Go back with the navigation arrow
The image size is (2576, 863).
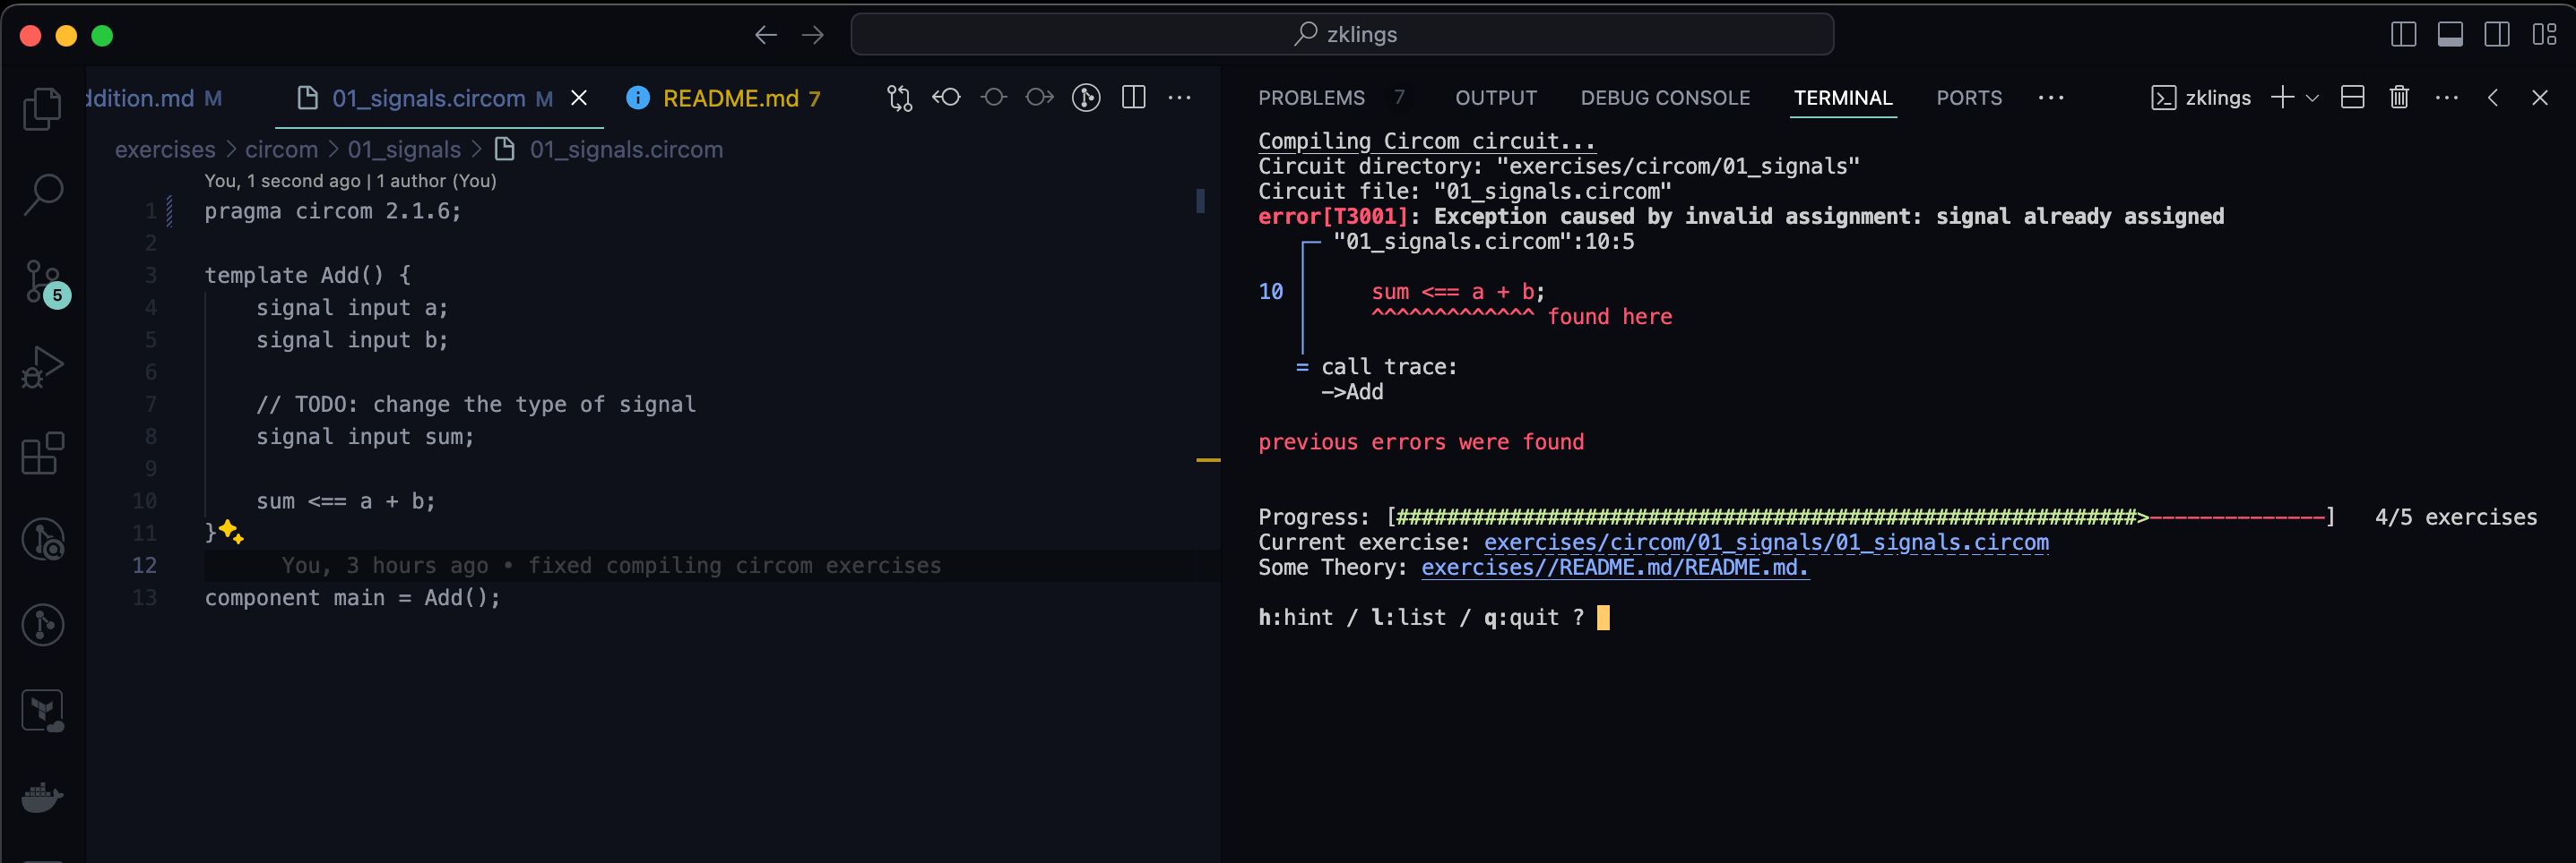pos(766,35)
